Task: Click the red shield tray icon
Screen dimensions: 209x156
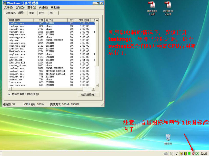Action: pyautogui.click(x=193, y=154)
